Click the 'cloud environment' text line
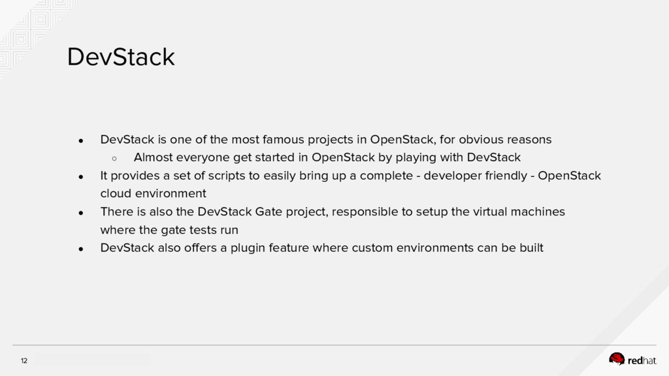Screen dimensions: 669x376 (x=153, y=193)
